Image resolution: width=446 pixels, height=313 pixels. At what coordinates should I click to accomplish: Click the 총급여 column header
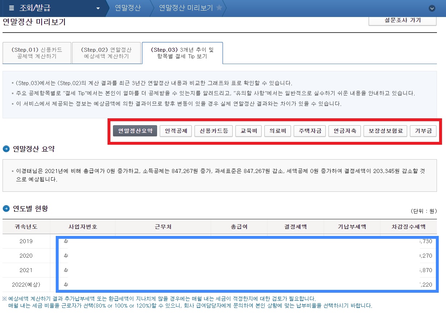point(239,227)
